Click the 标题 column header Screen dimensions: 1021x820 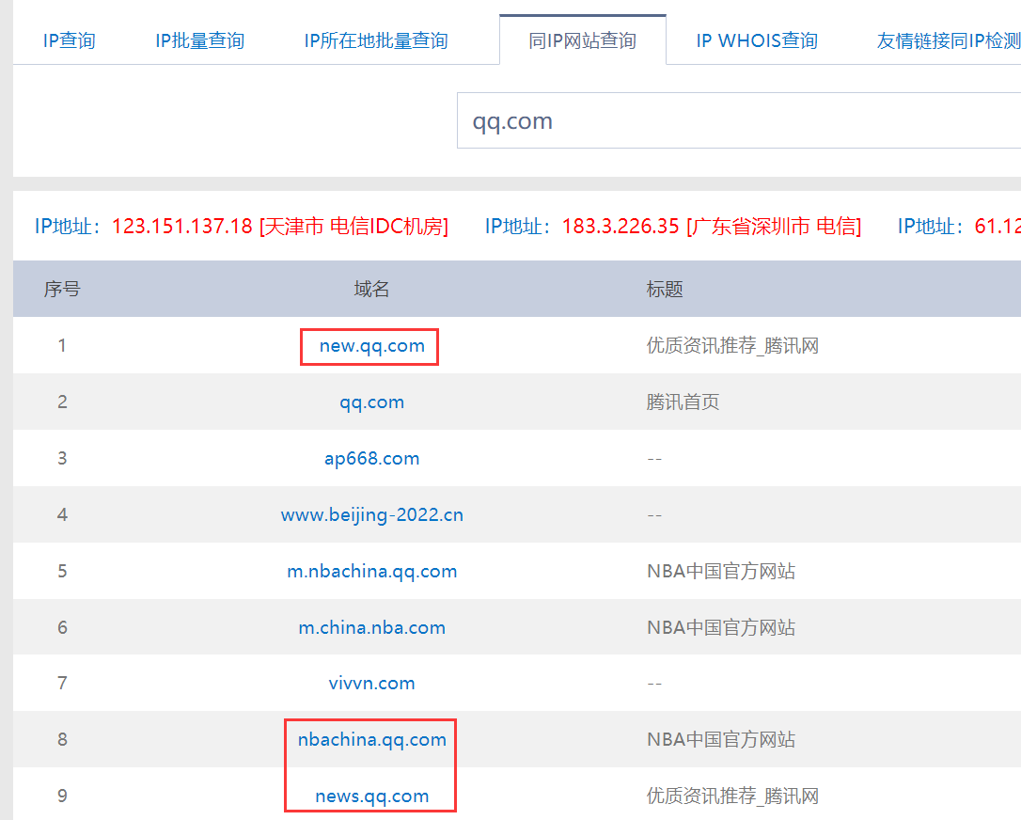click(x=664, y=289)
